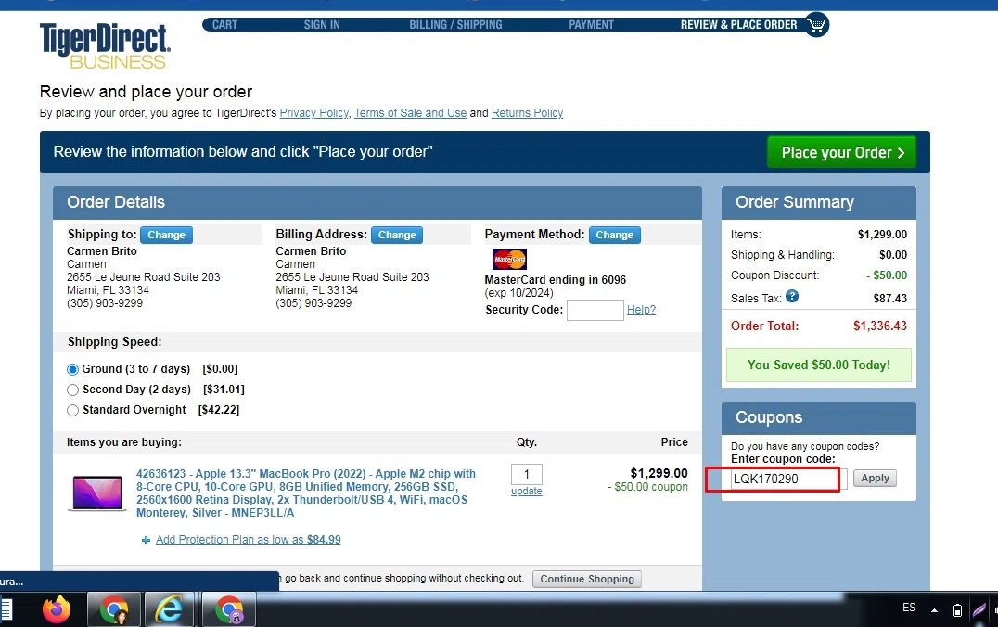Viewport: 998px width, 627px height.
Task: Open Firefox from the taskbar
Action: (57, 609)
